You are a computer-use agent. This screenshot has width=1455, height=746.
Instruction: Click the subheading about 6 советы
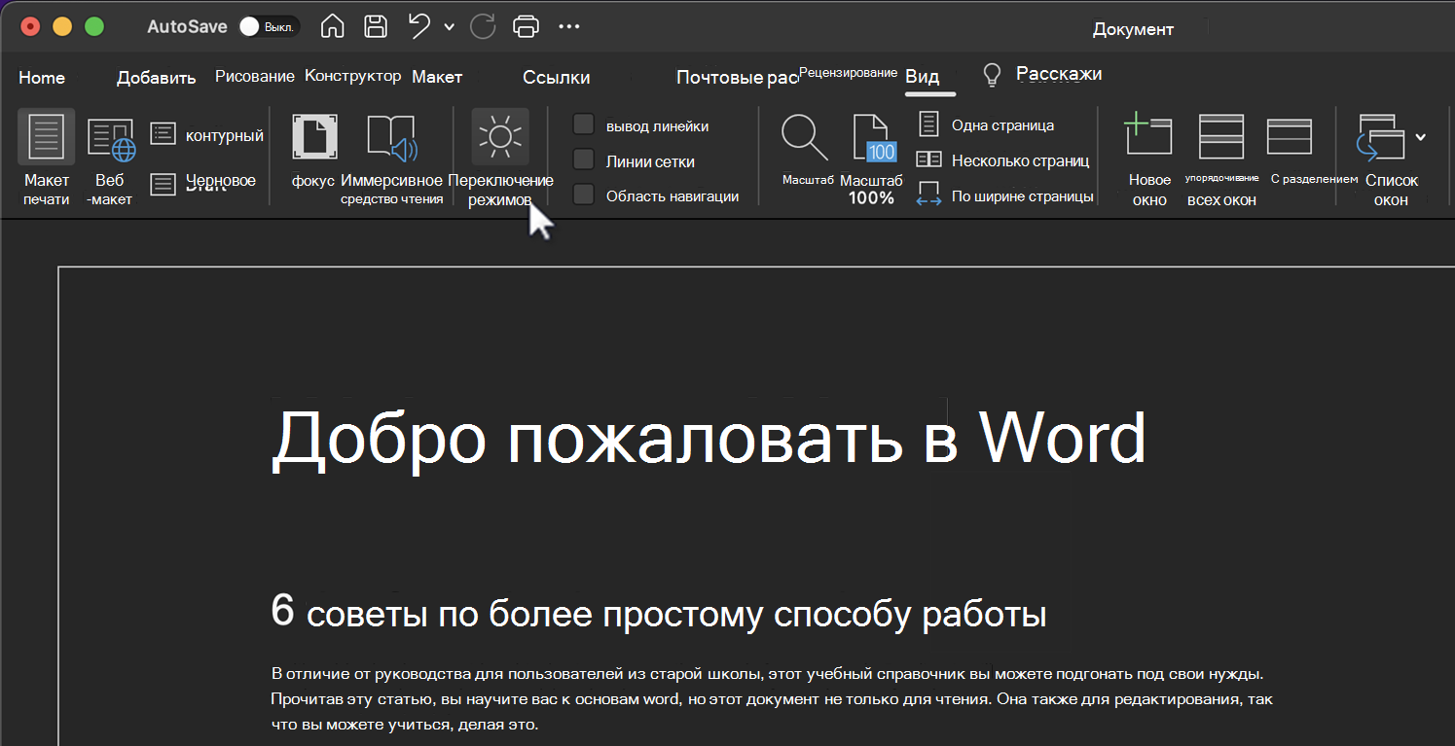coord(659,614)
